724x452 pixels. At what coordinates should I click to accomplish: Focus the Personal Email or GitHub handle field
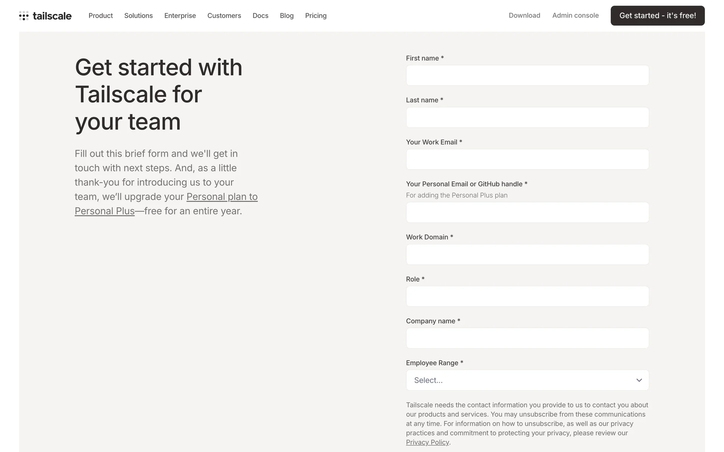pyautogui.click(x=527, y=212)
